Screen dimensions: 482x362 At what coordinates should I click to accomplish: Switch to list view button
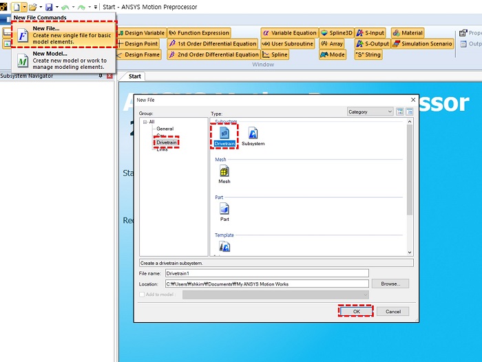(x=410, y=111)
